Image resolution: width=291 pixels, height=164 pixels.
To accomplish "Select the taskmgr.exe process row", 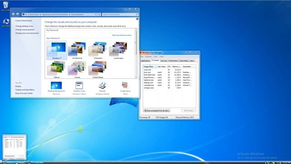I will click(x=169, y=82).
